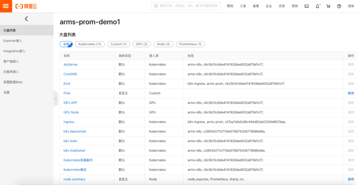Open 设置 in sidebar
The image size is (357, 185).
tap(27, 92)
